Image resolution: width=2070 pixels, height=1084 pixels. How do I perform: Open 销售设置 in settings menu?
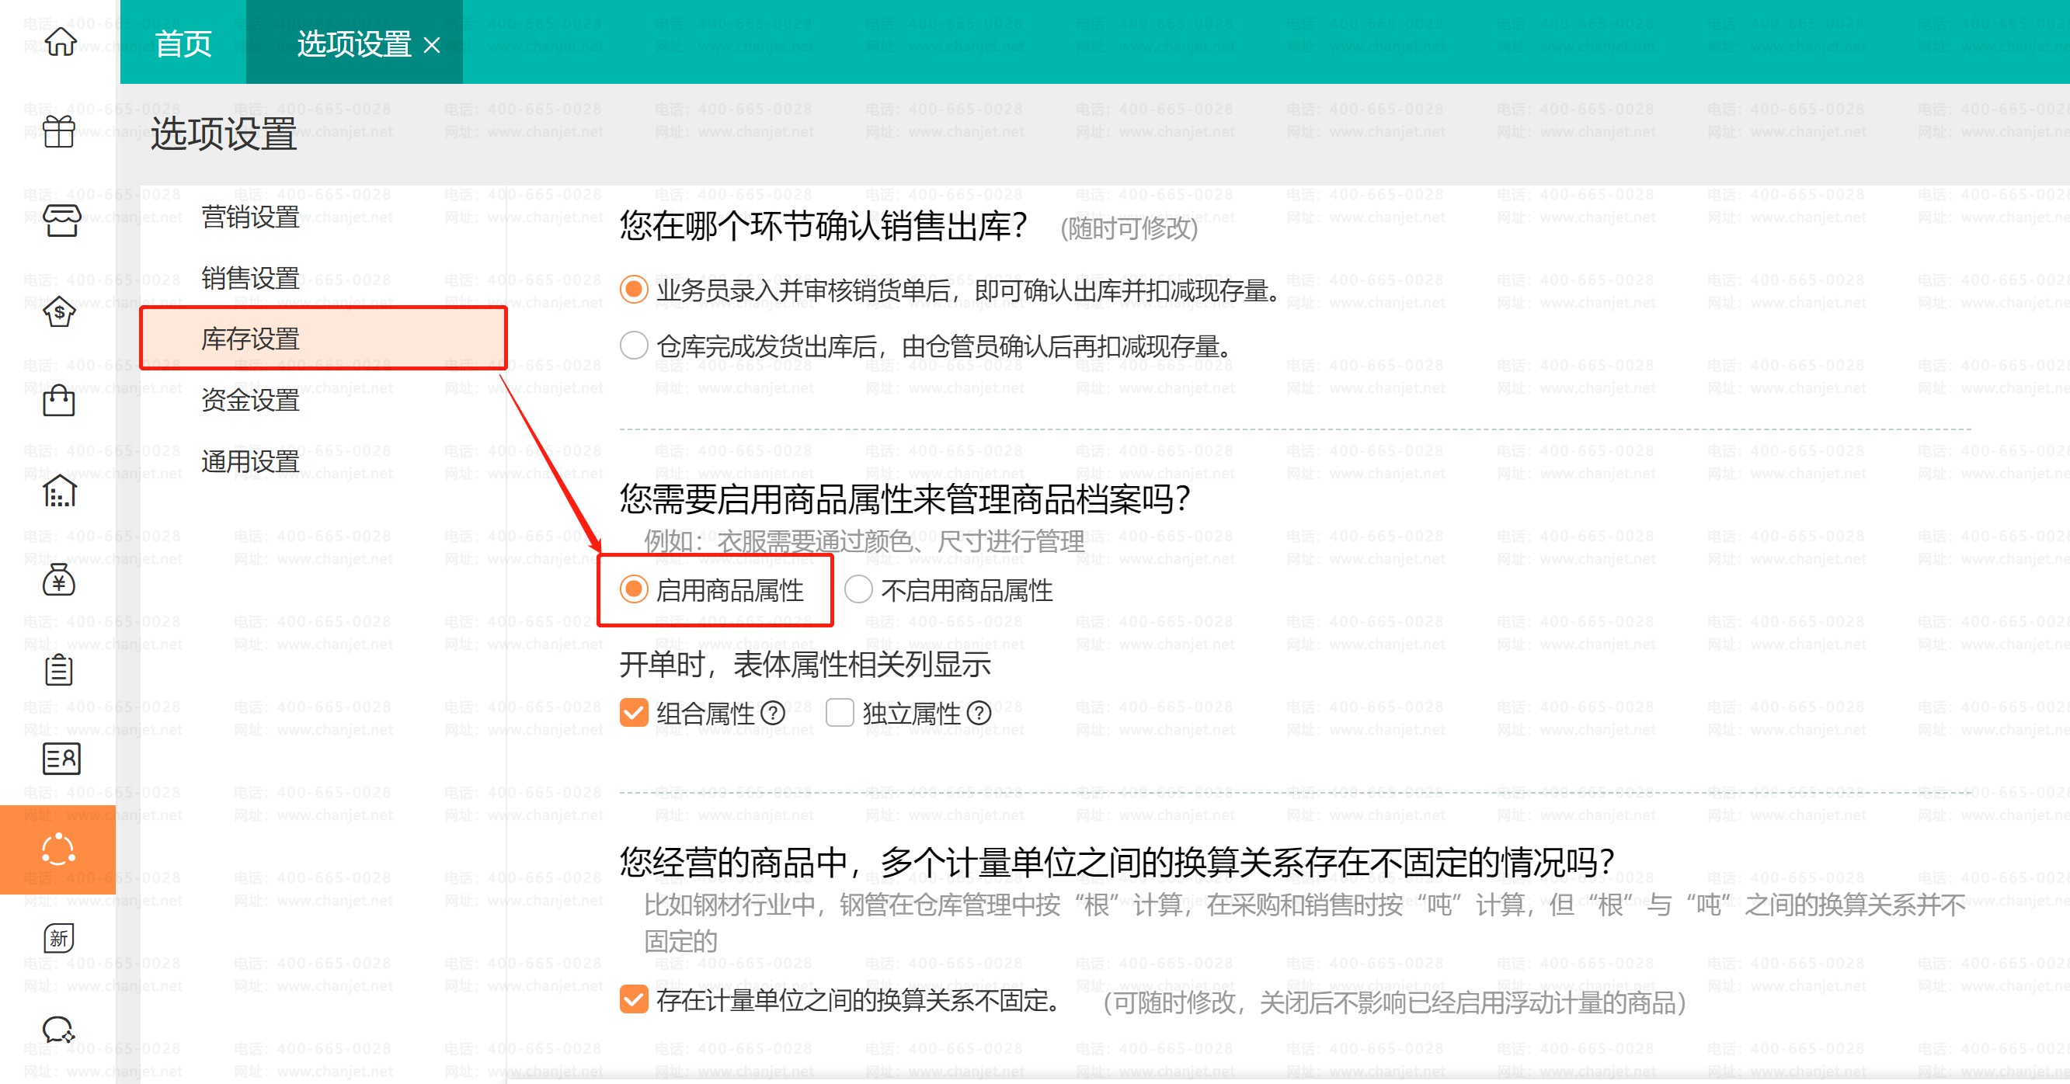[251, 278]
